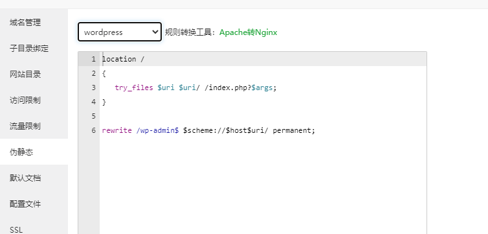Switch to 子目录绑定 tab
Screen dimensions: 488x234
[x=29, y=49]
